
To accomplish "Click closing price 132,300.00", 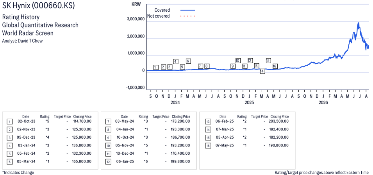I will point(82,154).
